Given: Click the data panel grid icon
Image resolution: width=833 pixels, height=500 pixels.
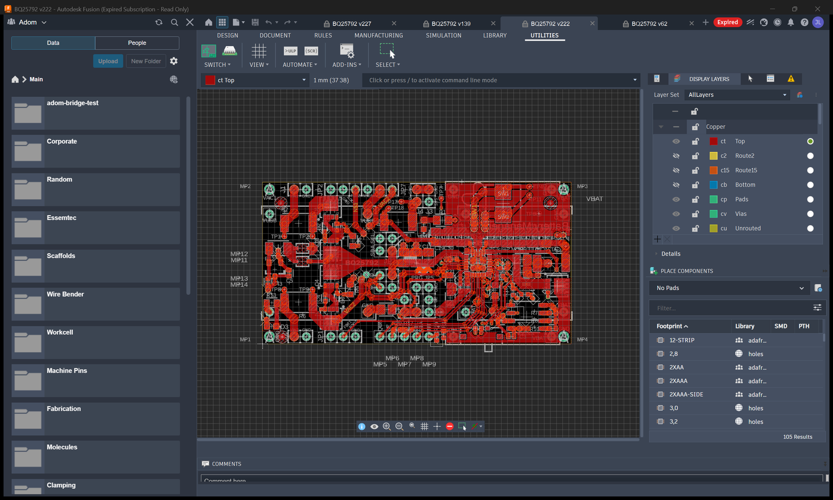Looking at the screenshot, I should click(222, 22).
